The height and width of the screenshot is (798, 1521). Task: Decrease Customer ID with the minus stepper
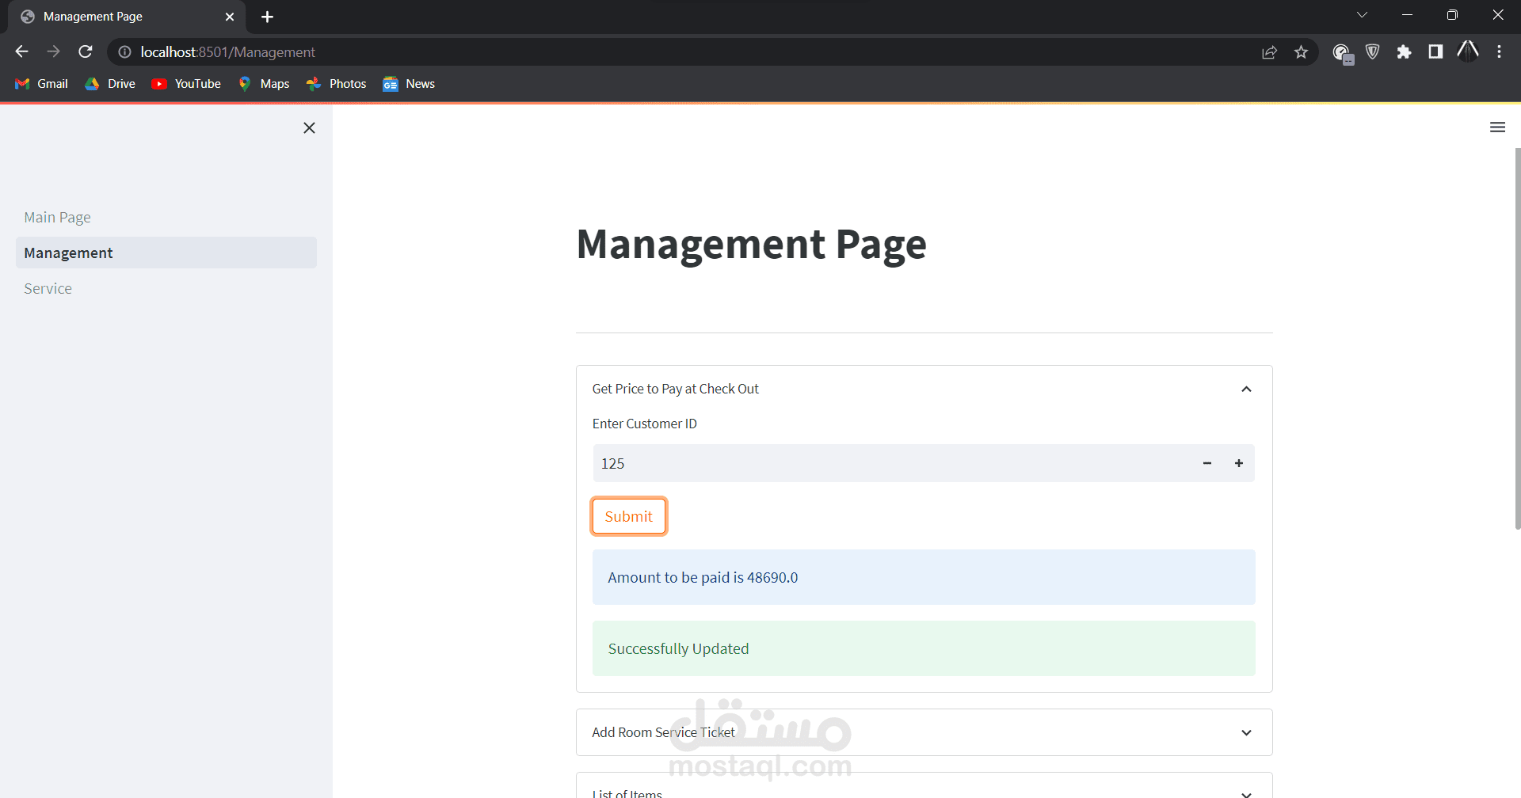click(x=1207, y=463)
